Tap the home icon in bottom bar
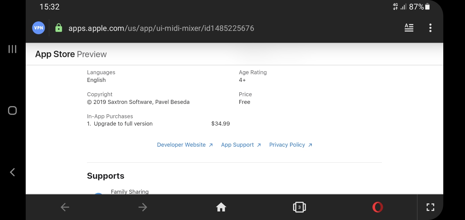 (x=221, y=207)
